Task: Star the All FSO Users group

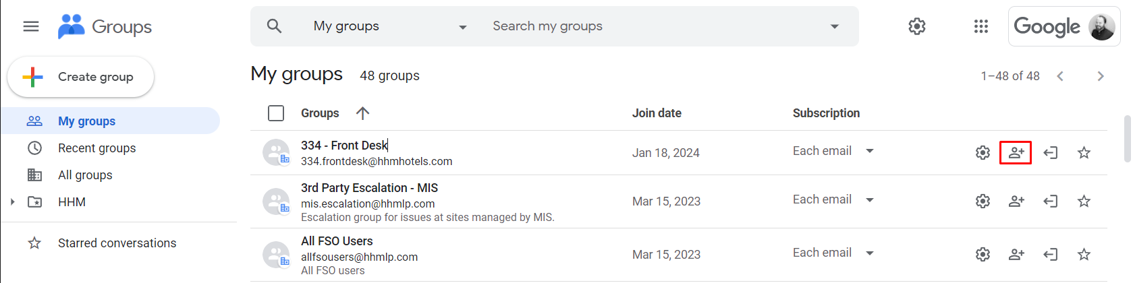Action: pyautogui.click(x=1084, y=255)
